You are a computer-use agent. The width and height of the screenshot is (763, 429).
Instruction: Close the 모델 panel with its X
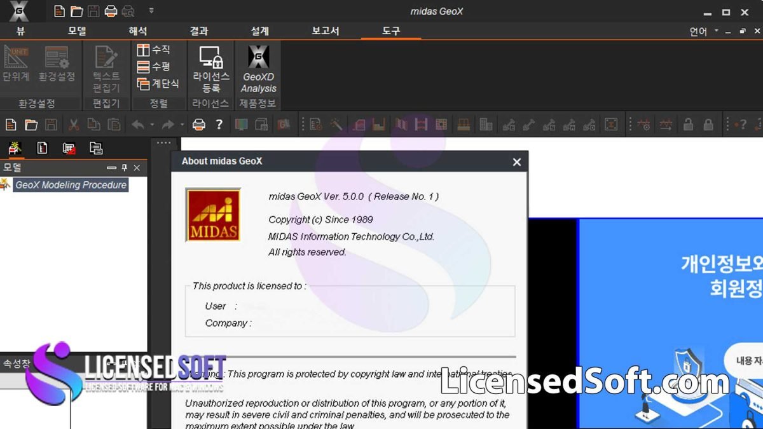(x=136, y=168)
